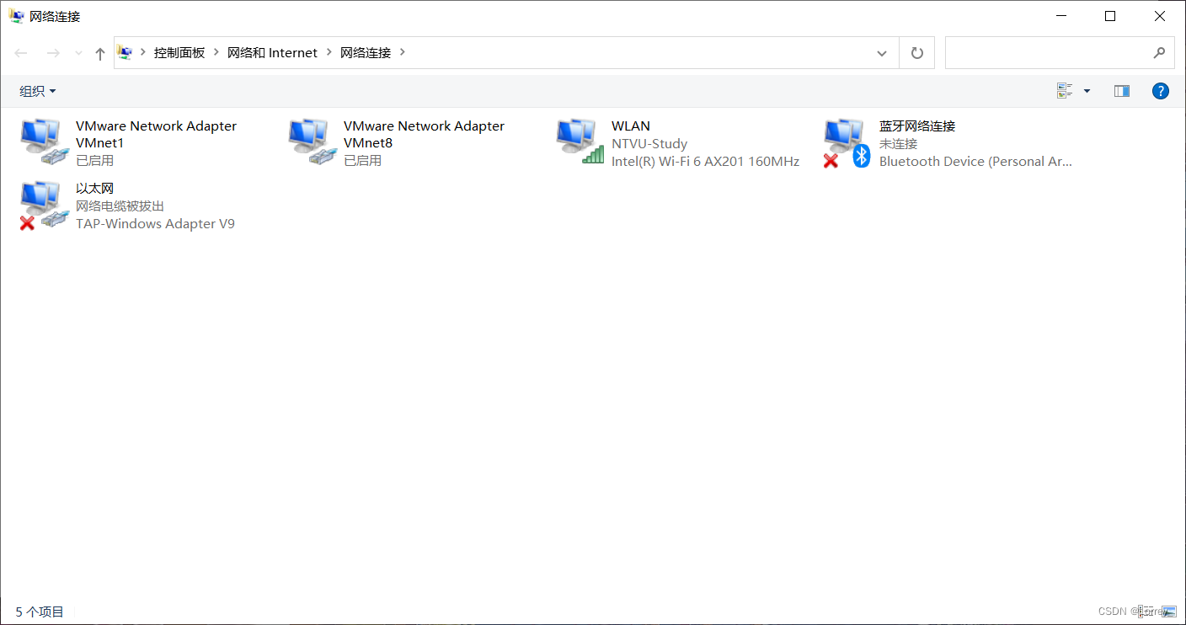Refresh the network connections list
Screen dimensions: 1186x625
point(917,53)
